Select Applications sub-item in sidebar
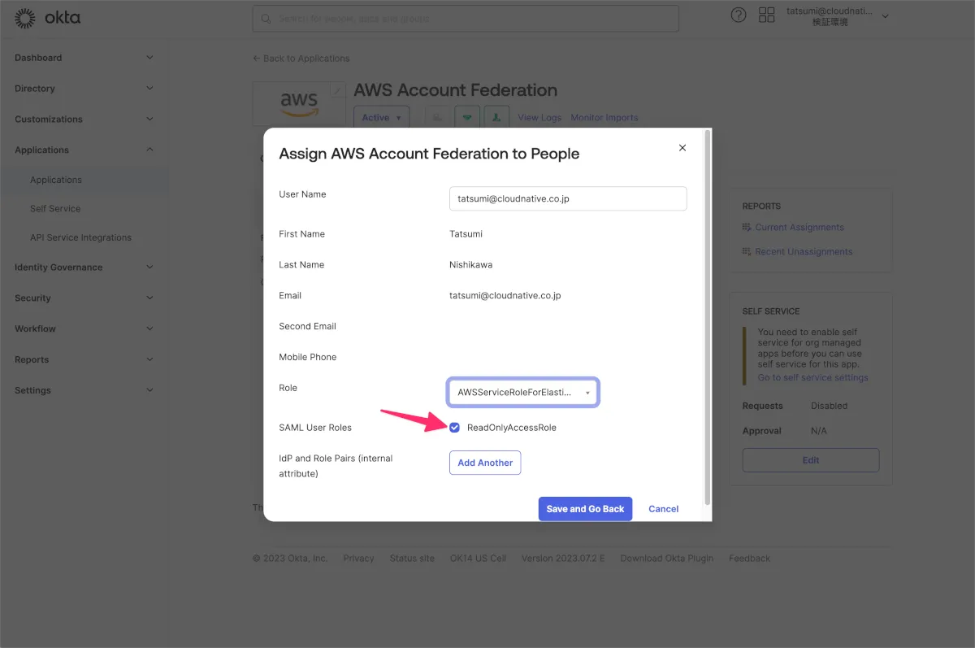975x648 pixels. coord(56,180)
